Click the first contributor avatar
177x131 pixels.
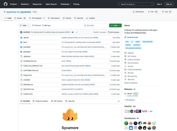[126, 123]
